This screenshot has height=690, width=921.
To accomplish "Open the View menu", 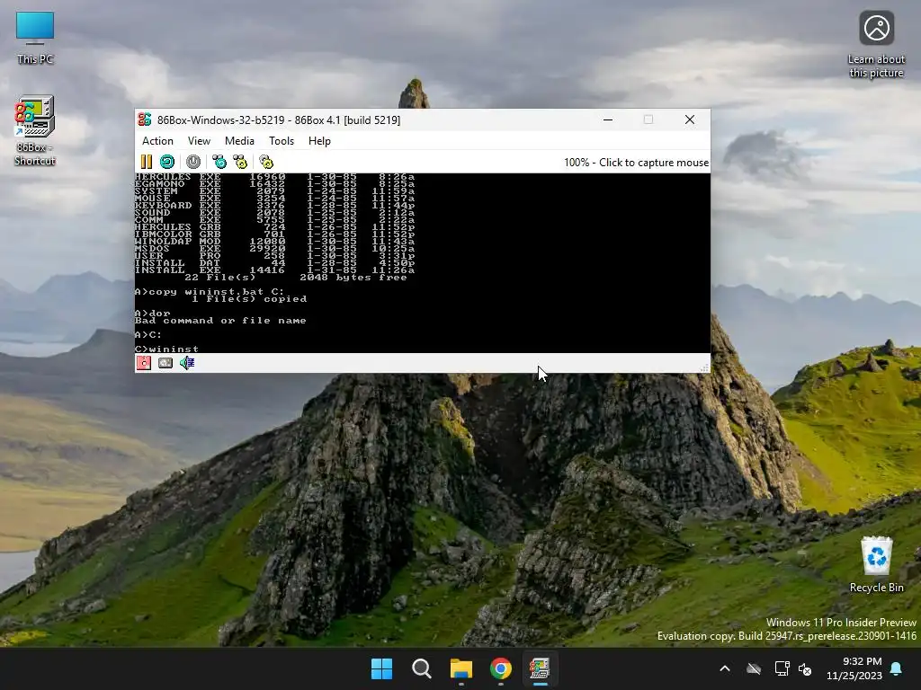I will [199, 141].
